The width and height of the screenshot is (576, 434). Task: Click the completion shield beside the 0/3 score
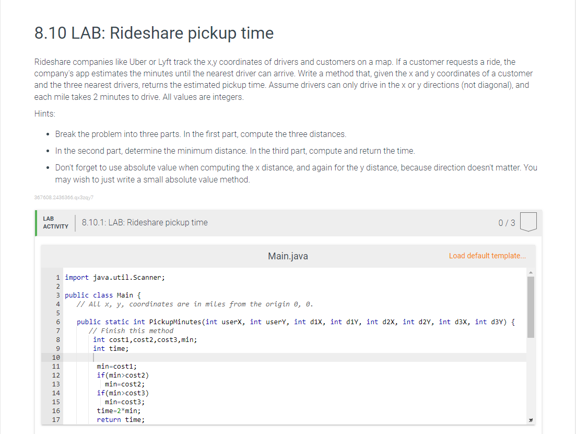click(x=527, y=221)
